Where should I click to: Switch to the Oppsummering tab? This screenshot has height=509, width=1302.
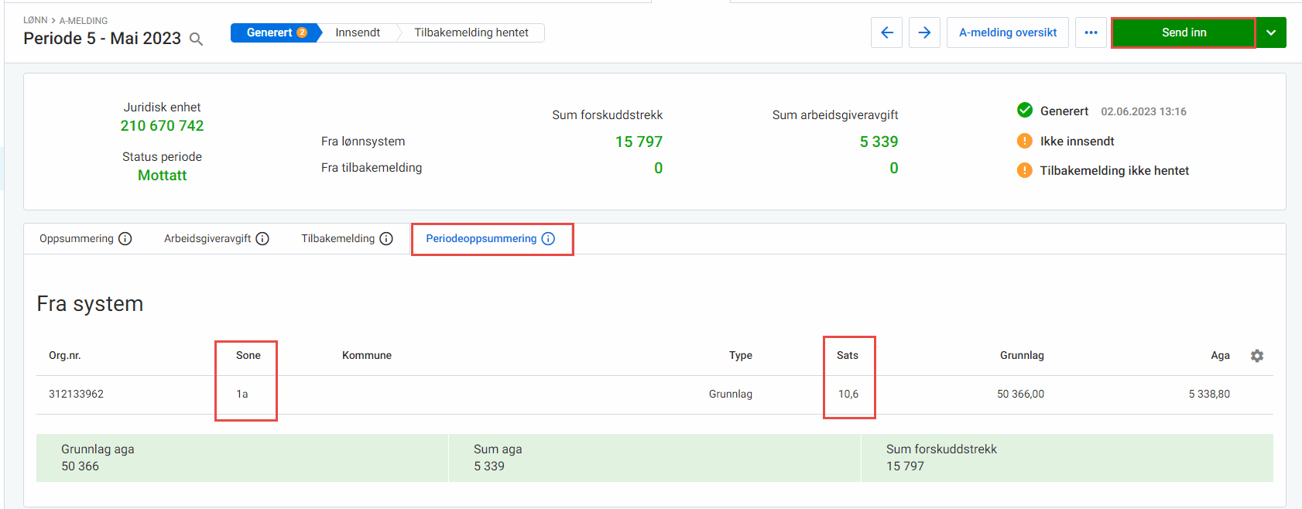point(77,239)
